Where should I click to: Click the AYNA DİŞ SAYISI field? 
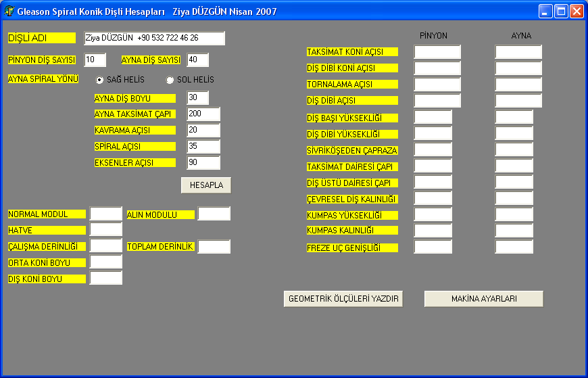(198, 60)
